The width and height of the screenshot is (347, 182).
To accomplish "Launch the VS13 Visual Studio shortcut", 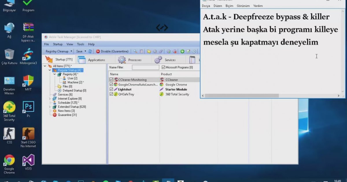I will click(x=28, y=162).
